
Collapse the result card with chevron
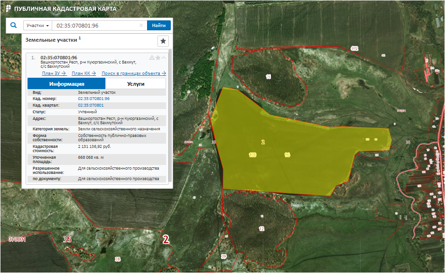(x=164, y=57)
